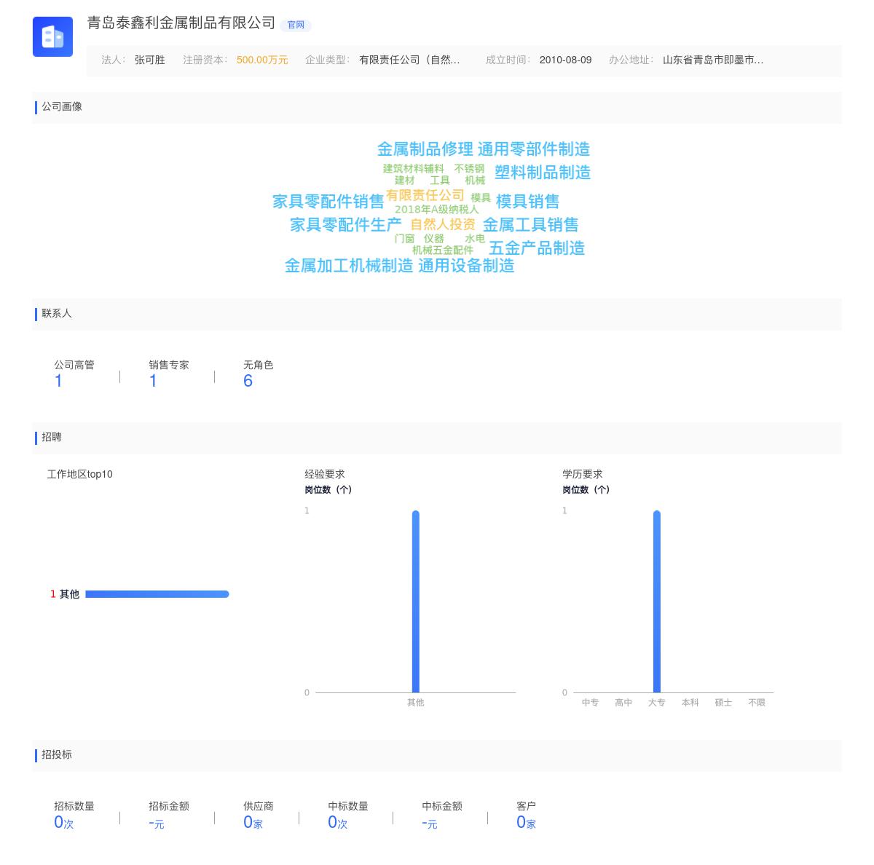Screen dimensions: 874x865
Task: Open 招标数量 value 0次
Action: [x=64, y=823]
